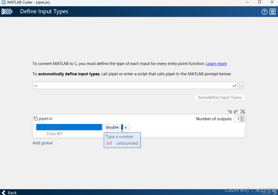Screen dimensions: 278x195
Task: Open the hamburger menu icon in header
Action: 273,12
